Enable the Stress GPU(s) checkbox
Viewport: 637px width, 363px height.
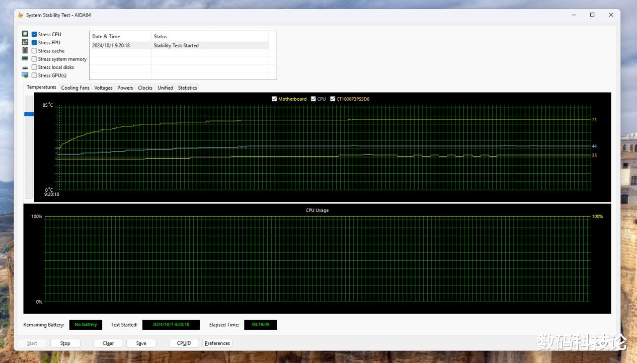tap(34, 76)
